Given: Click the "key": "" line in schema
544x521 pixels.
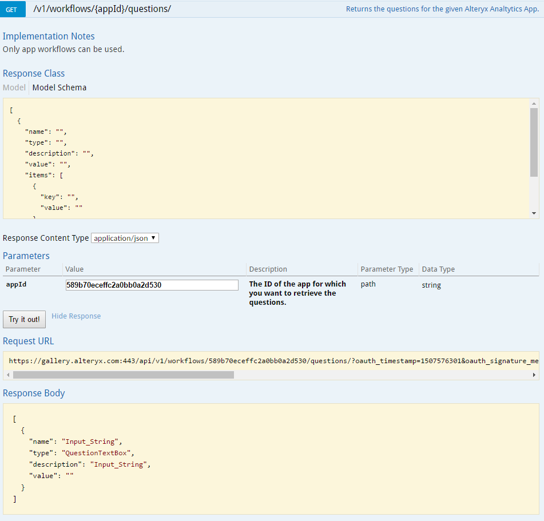Looking at the screenshot, I should pos(59,197).
